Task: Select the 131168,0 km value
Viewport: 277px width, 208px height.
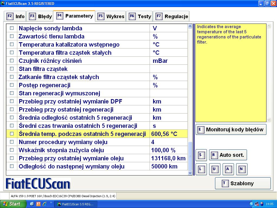Action: click(169, 158)
